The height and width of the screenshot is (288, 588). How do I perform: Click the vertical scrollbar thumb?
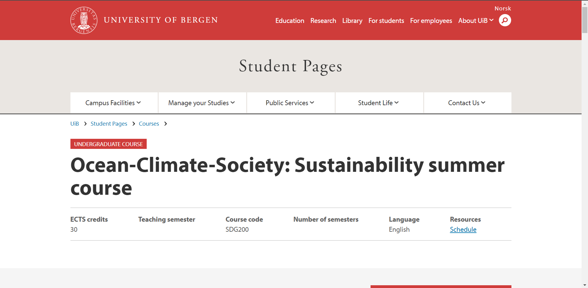(x=585, y=20)
